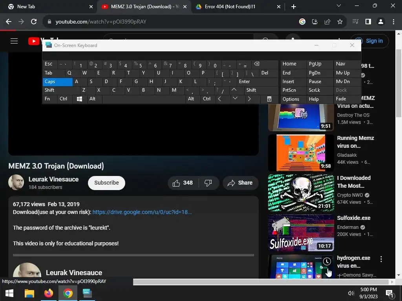Toggle the right Shift key on On-Screen Keyboard
This screenshot has width=402, height=301.
[x=261, y=90]
